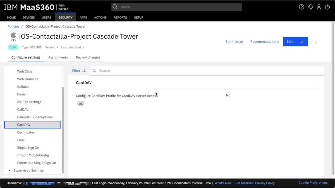Click the top global search field
Viewport: 335px width, 188px height.
[177, 7]
